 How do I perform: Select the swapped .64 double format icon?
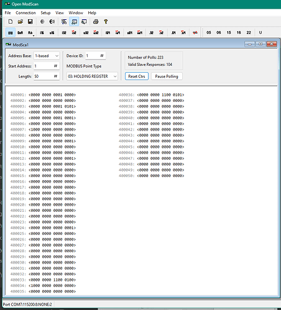(183, 32)
